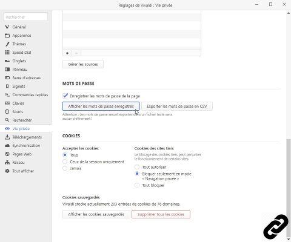
Task: Open Synchronisation settings section
Action: coord(26,146)
